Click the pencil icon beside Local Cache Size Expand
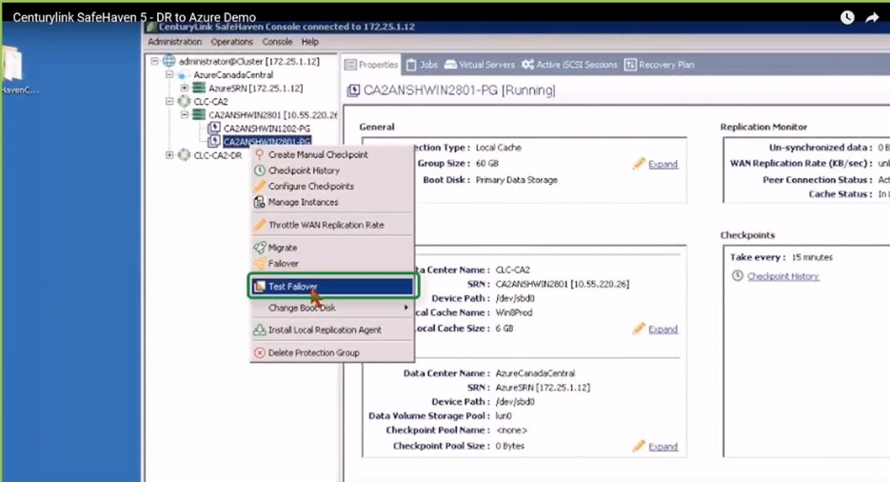890x482 pixels. click(639, 330)
